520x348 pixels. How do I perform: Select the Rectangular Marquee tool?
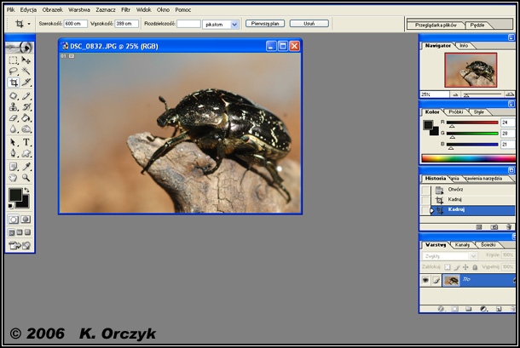click(x=14, y=60)
